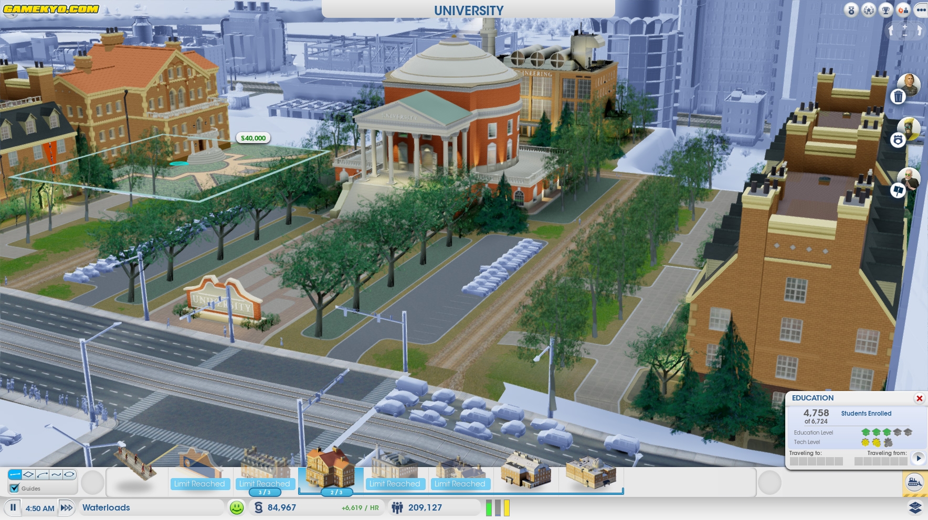Screen dimensions: 928x520
Task: Click the masked superhero advisor portrait
Action: (x=910, y=128)
